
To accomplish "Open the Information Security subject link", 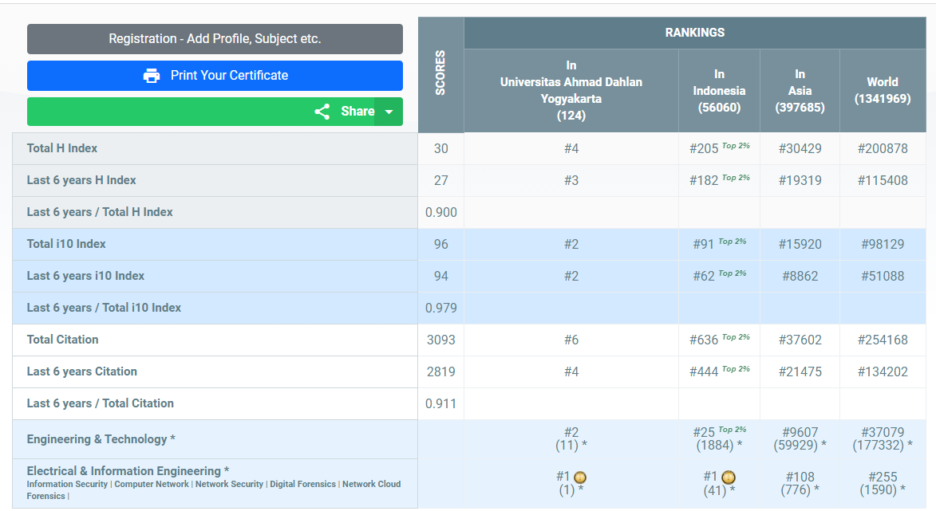I will pos(67,484).
